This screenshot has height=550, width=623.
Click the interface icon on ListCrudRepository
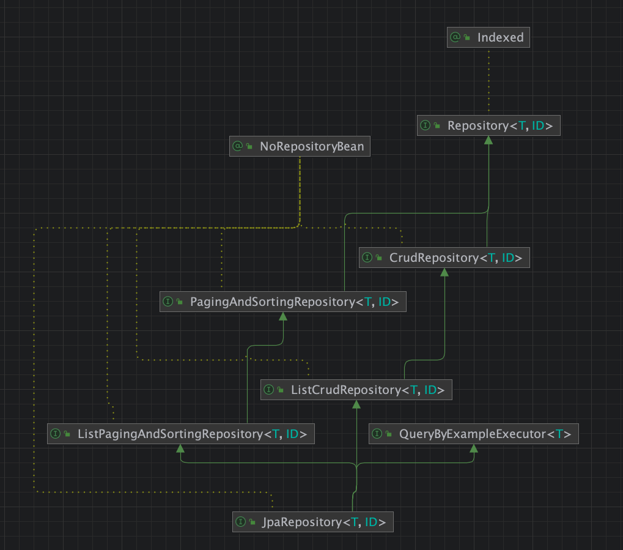pos(269,389)
